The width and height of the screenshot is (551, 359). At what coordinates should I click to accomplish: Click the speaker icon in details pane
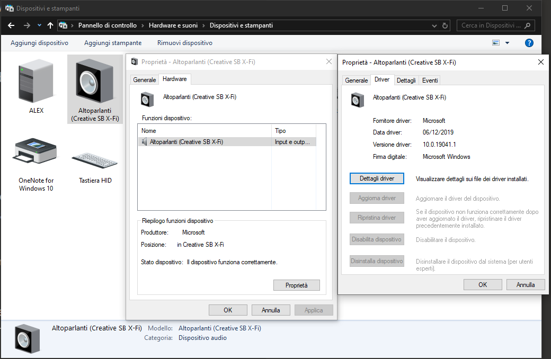(x=28, y=339)
